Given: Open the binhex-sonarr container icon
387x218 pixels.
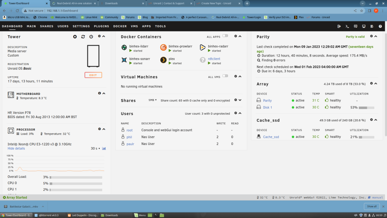Looking at the screenshot, I should pyautogui.click(x=124, y=60).
